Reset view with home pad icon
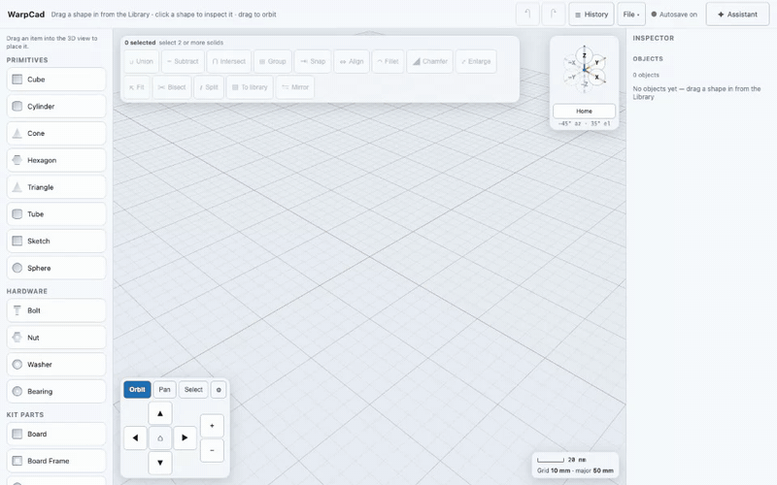777x485 pixels. coord(160,438)
